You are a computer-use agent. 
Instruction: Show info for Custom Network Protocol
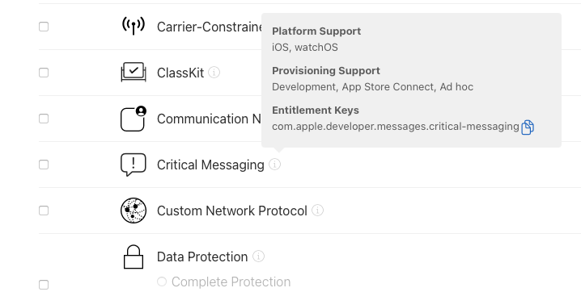click(317, 211)
